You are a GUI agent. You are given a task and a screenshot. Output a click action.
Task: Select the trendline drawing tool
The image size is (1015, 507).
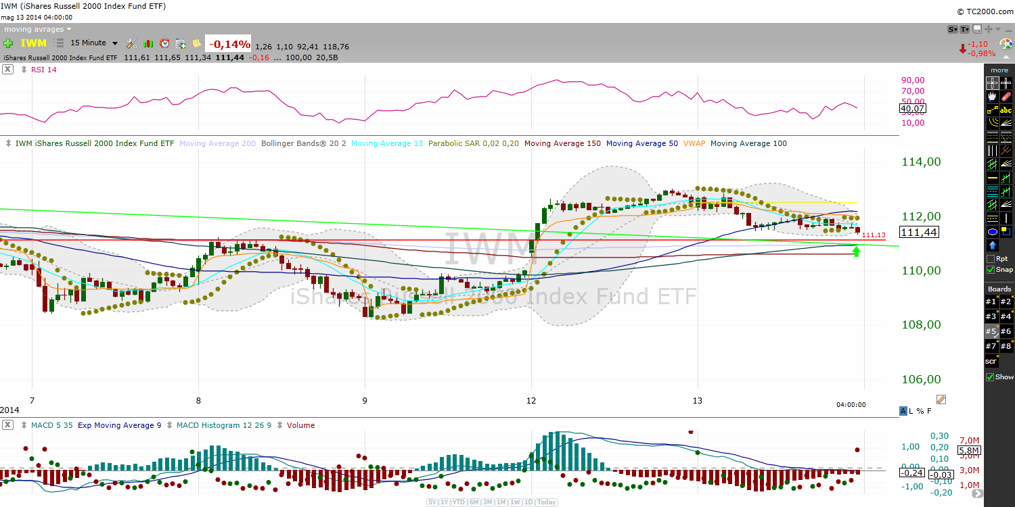(992, 110)
